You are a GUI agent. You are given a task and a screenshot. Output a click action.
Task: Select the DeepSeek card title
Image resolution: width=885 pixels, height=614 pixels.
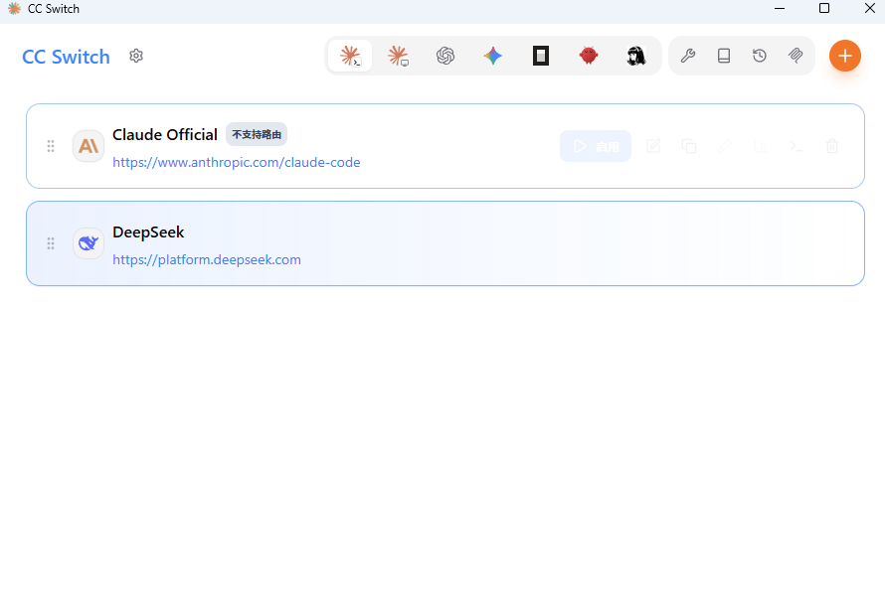pyautogui.click(x=148, y=232)
